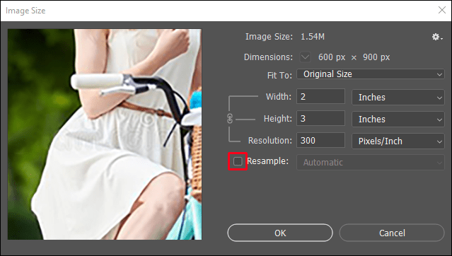Confirm with the OK button

tap(280, 233)
